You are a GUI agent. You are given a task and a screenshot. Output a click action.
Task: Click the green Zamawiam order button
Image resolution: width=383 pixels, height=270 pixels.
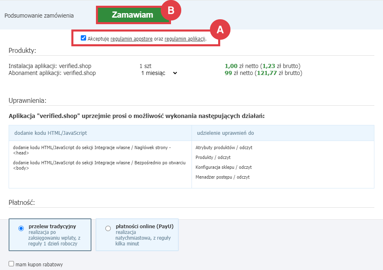[x=132, y=15]
